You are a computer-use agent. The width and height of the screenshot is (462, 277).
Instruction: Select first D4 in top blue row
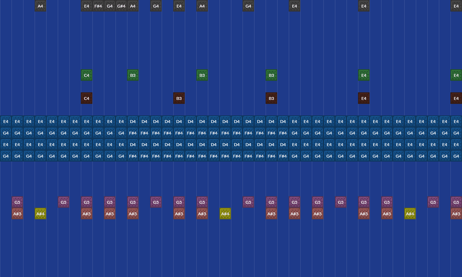click(x=133, y=122)
